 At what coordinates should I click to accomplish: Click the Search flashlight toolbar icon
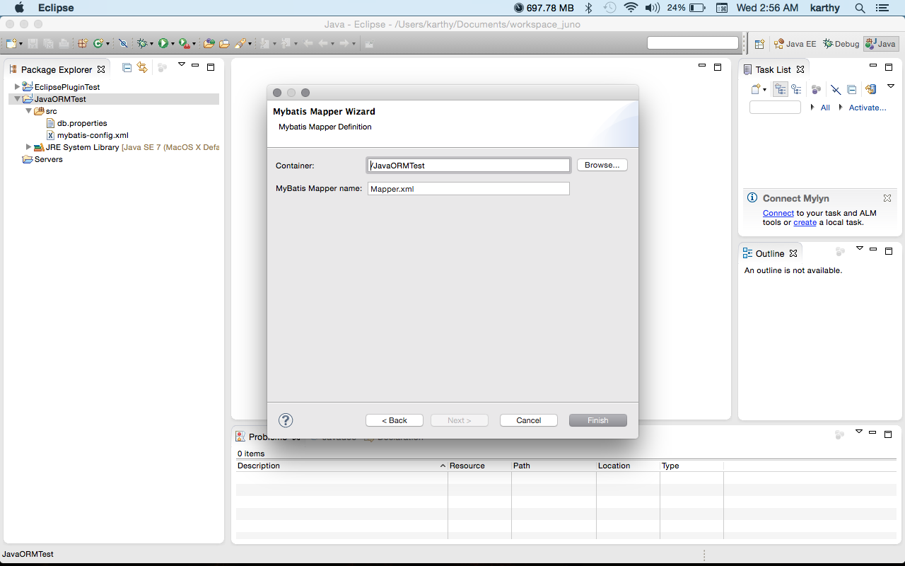(240, 43)
